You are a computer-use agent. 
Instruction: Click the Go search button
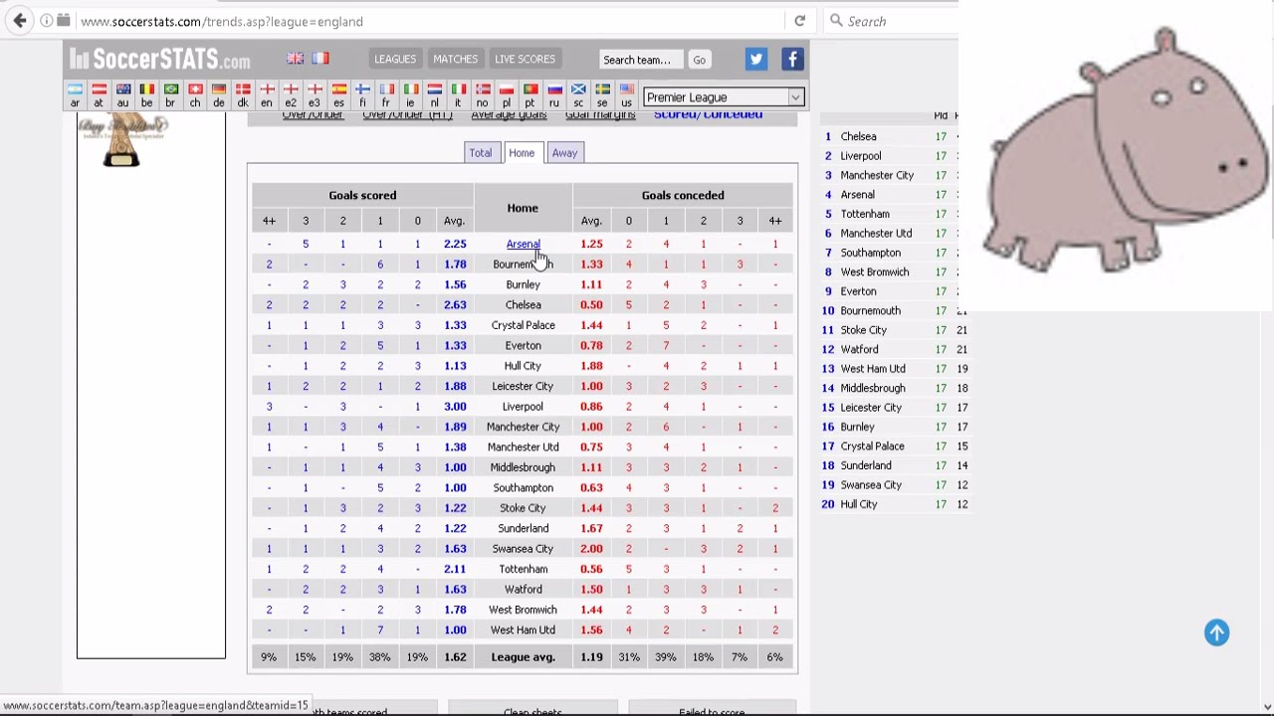[699, 60]
